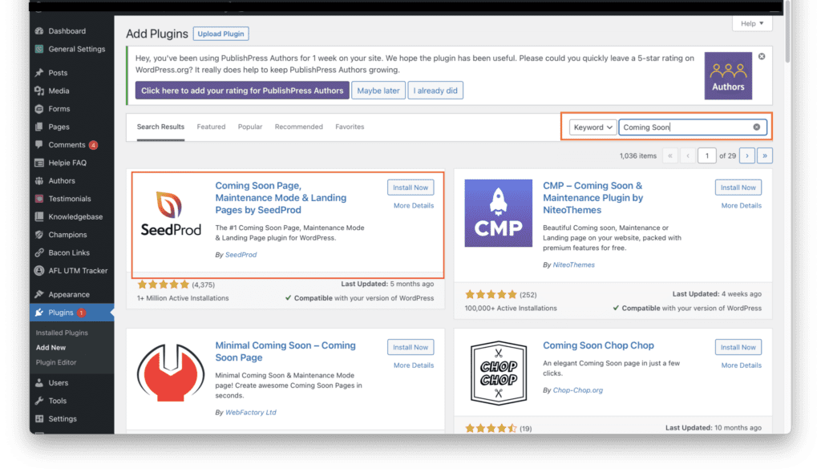Viewport: 821px width, 472px height.
Task: Jump to last page of results
Action: 765,155
